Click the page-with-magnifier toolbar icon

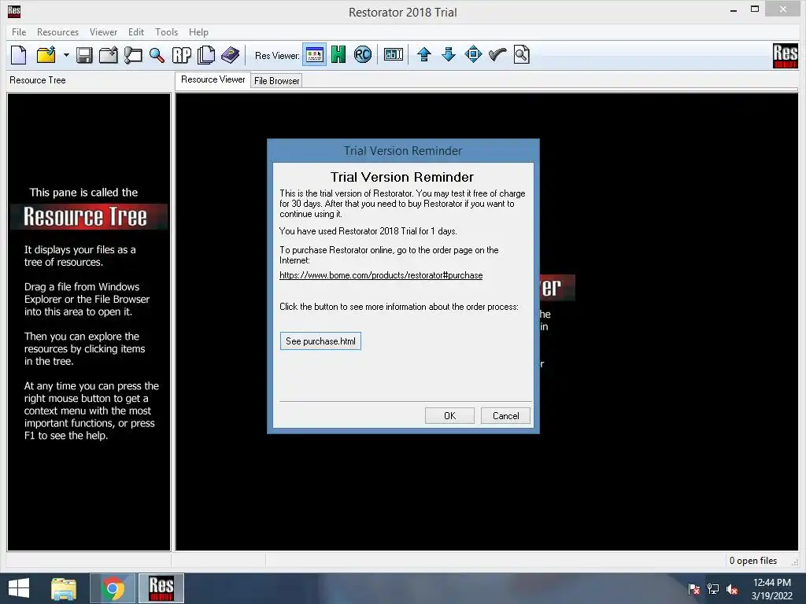(521, 55)
